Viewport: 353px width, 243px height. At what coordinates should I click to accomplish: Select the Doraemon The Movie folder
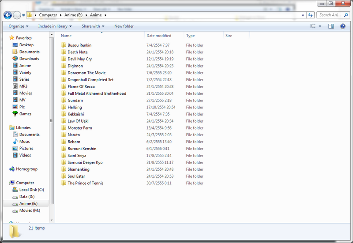point(86,73)
